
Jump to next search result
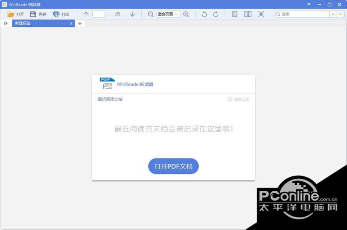(341, 14)
